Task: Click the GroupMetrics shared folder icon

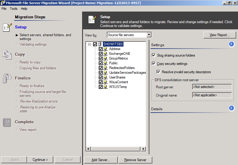Action: [x=105, y=58]
